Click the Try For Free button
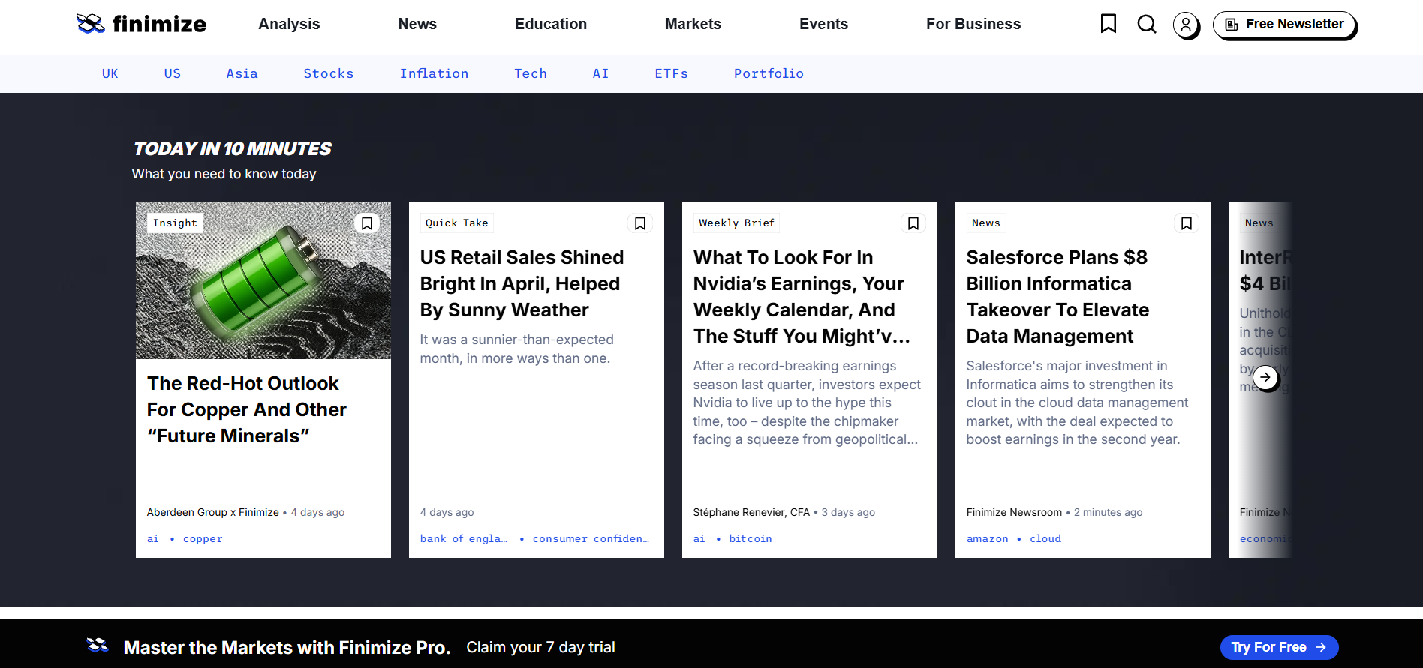1423x668 pixels. pyautogui.click(x=1280, y=647)
